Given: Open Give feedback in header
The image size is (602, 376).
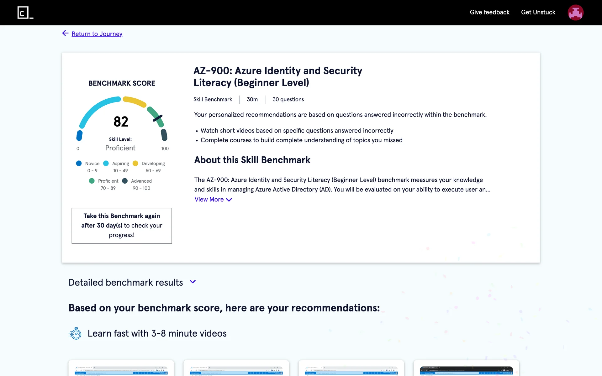Looking at the screenshot, I should coord(489,12).
